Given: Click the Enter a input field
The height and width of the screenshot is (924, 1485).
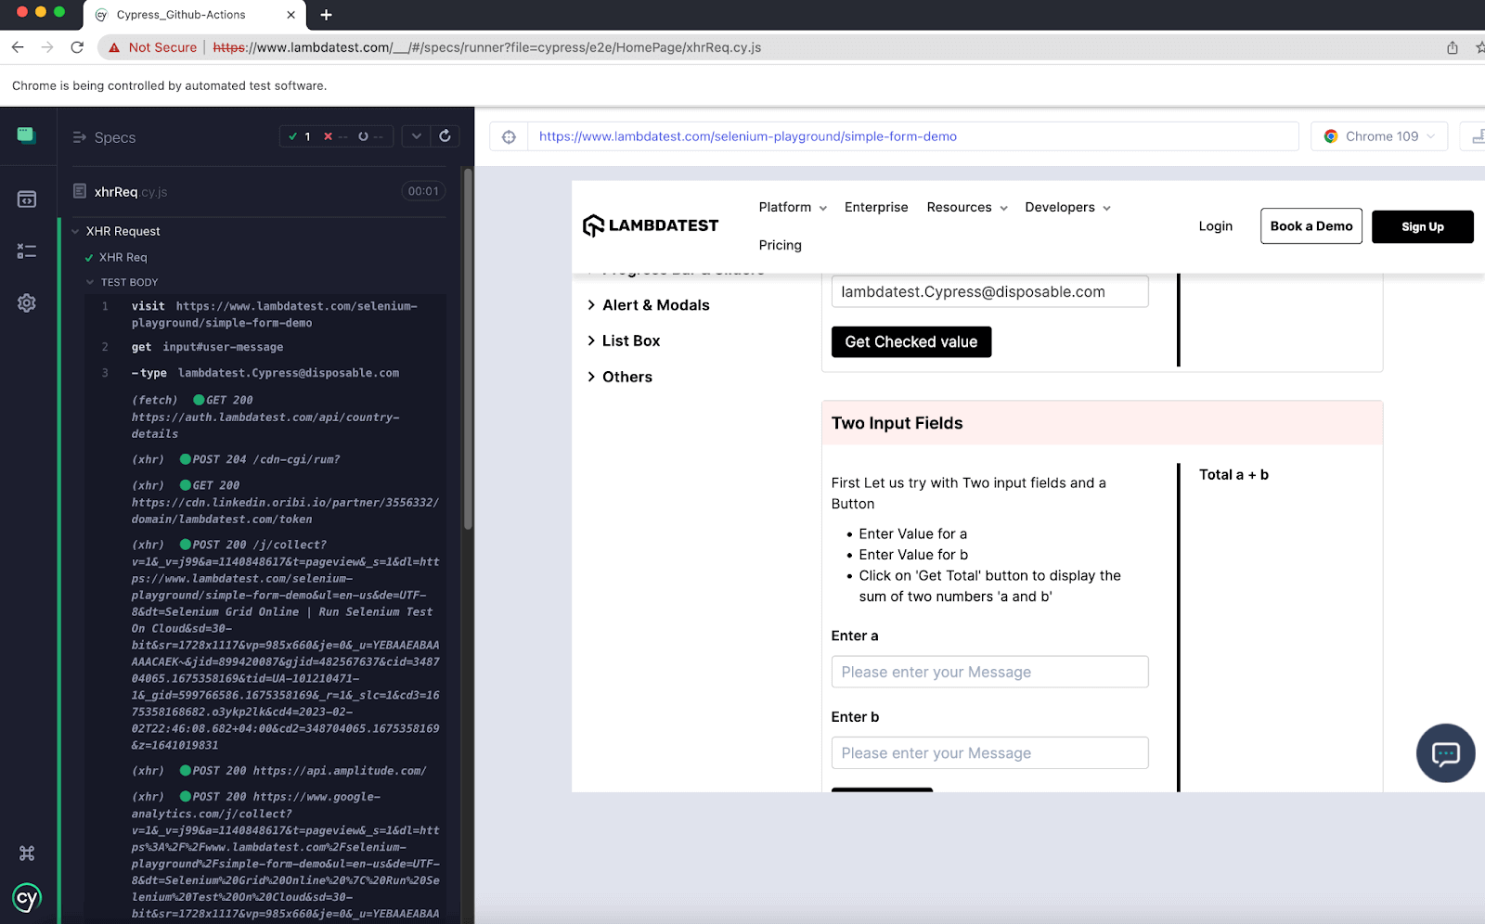Looking at the screenshot, I should point(989,672).
